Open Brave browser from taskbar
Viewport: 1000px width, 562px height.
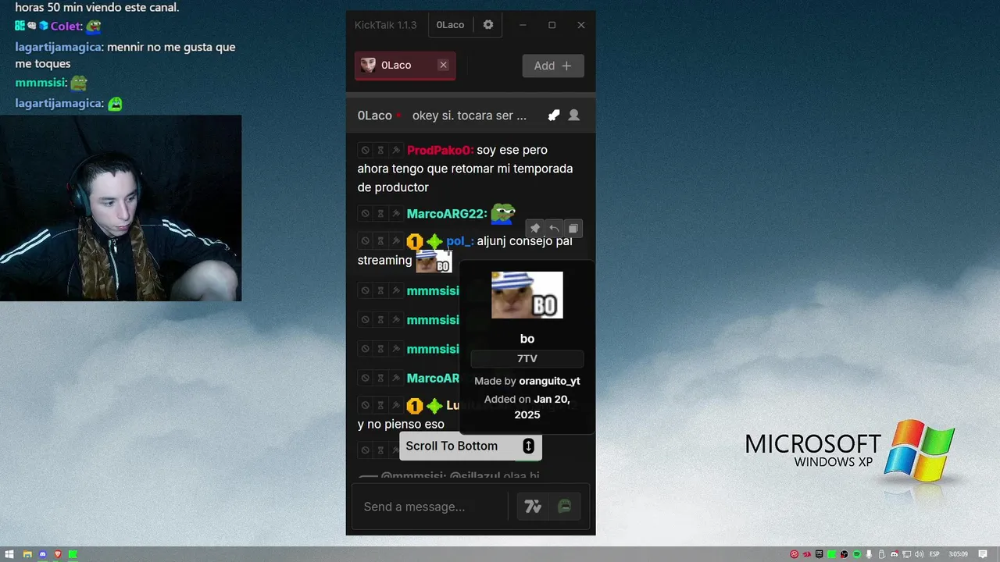58,554
